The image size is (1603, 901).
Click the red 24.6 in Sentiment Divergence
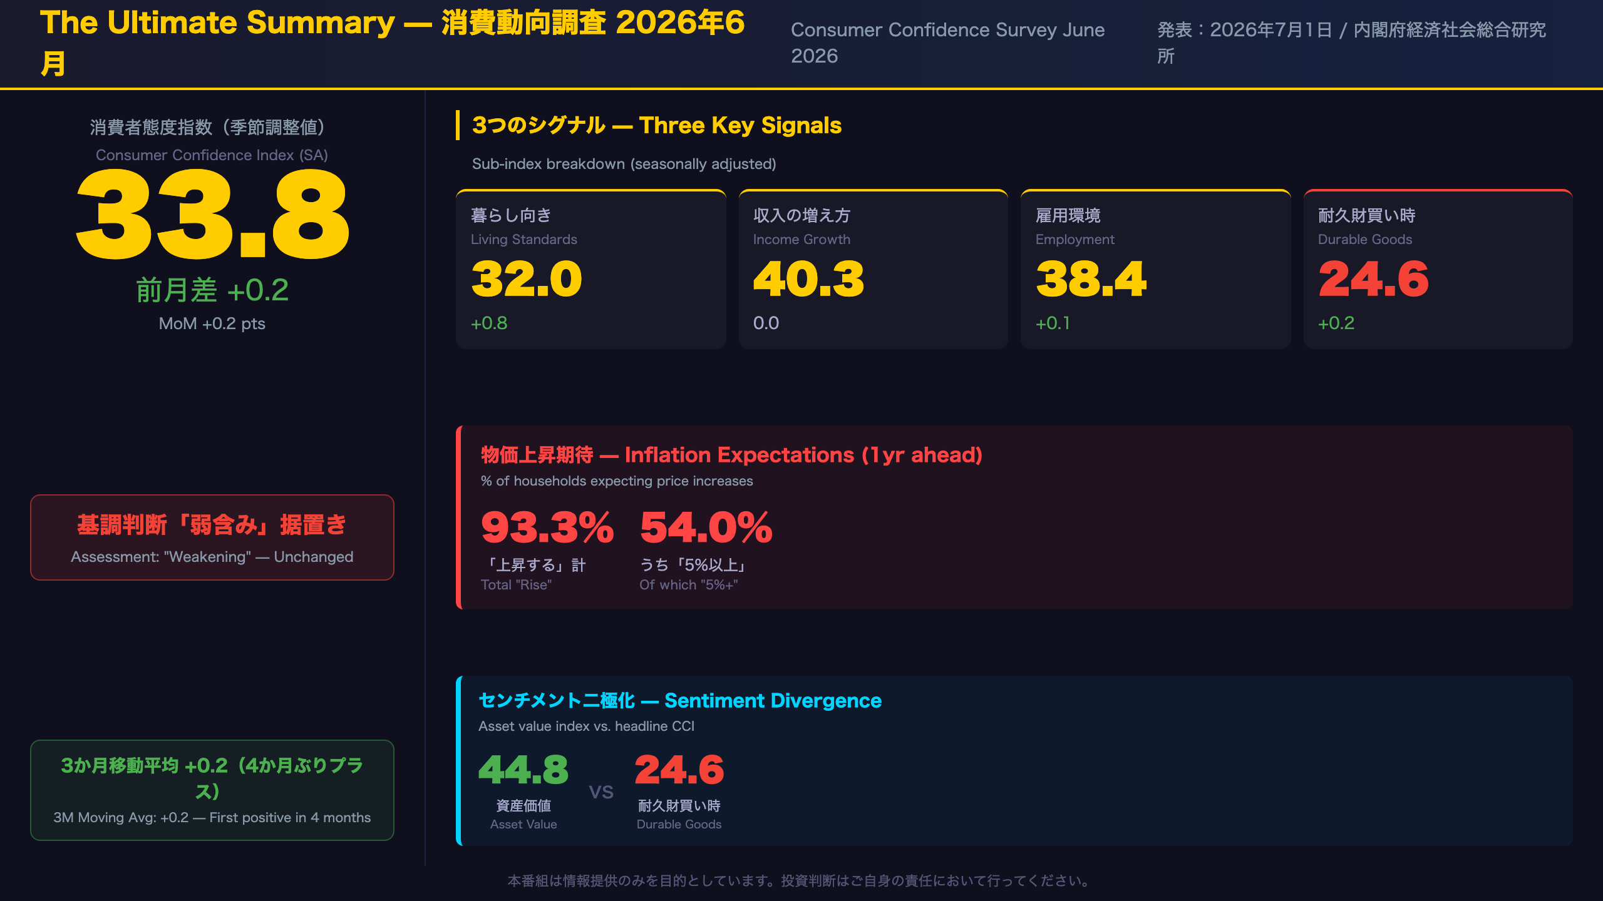[x=679, y=770]
